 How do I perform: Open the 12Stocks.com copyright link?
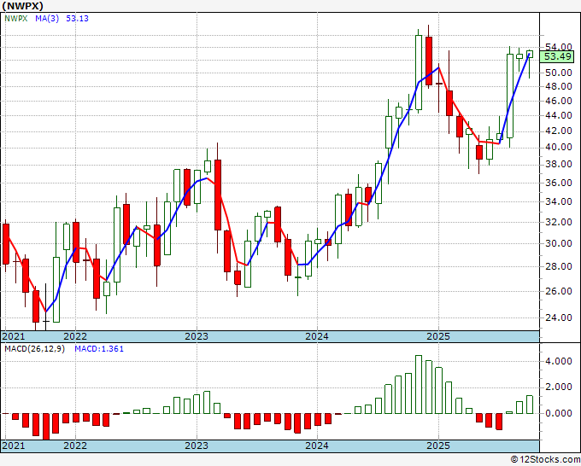click(545, 460)
